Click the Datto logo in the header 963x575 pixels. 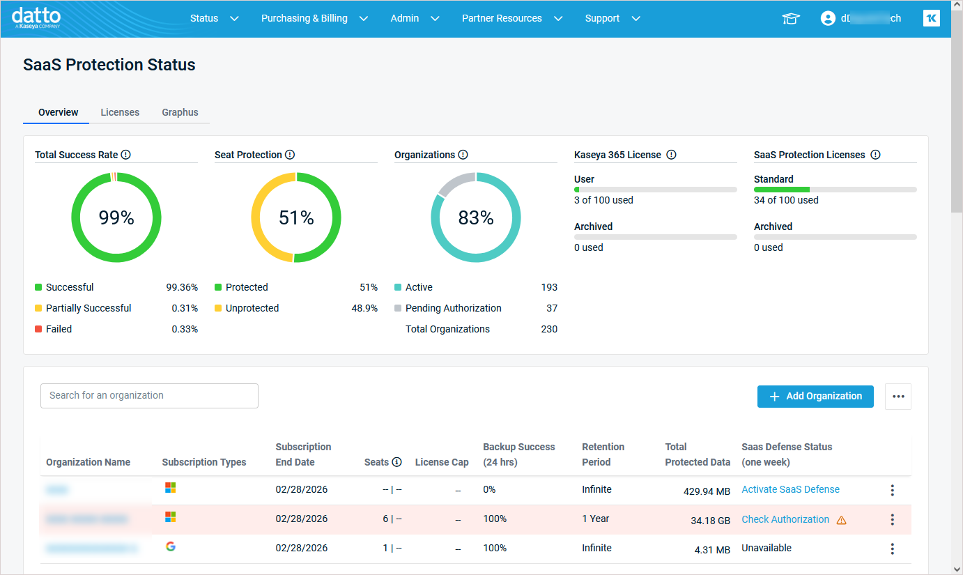[x=36, y=18]
